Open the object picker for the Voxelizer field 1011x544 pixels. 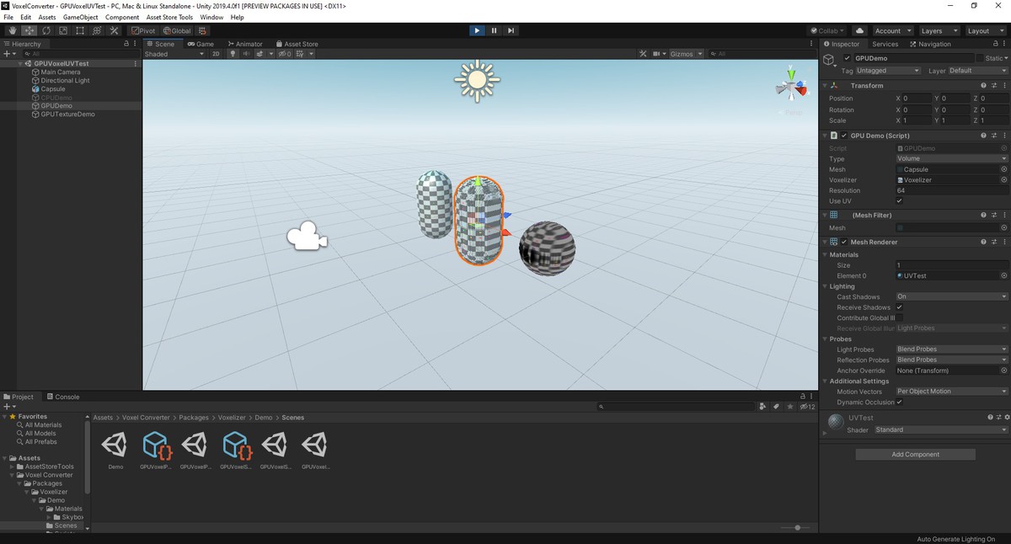[x=1003, y=179]
